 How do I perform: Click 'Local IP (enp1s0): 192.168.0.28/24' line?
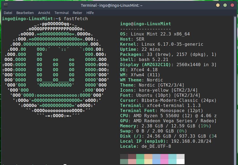[165, 141]
